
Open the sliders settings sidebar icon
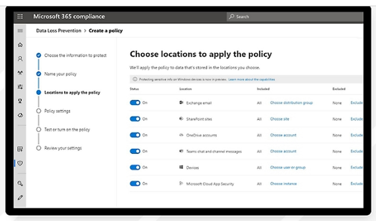(20, 87)
